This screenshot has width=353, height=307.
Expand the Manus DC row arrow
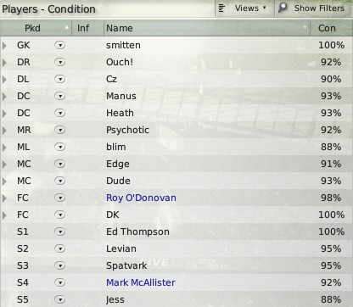(4, 96)
